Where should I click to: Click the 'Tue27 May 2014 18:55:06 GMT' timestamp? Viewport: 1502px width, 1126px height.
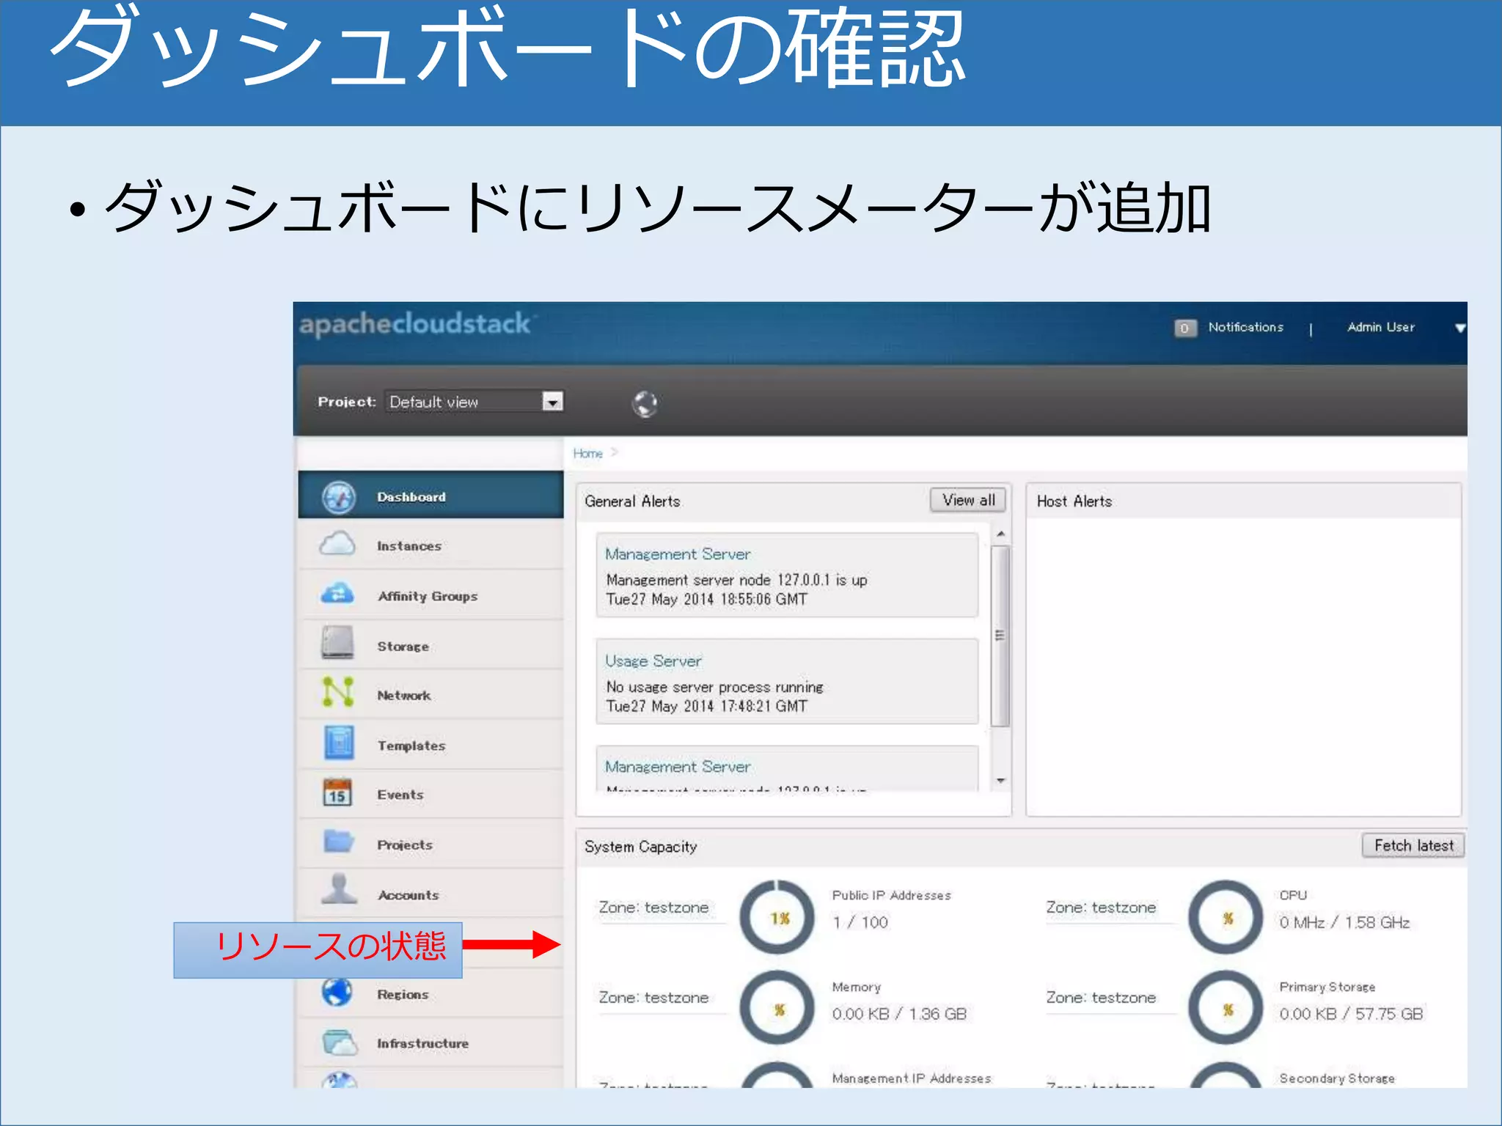tap(706, 600)
